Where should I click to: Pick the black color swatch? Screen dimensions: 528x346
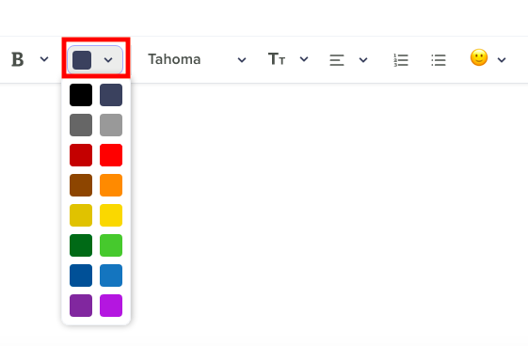tap(81, 95)
